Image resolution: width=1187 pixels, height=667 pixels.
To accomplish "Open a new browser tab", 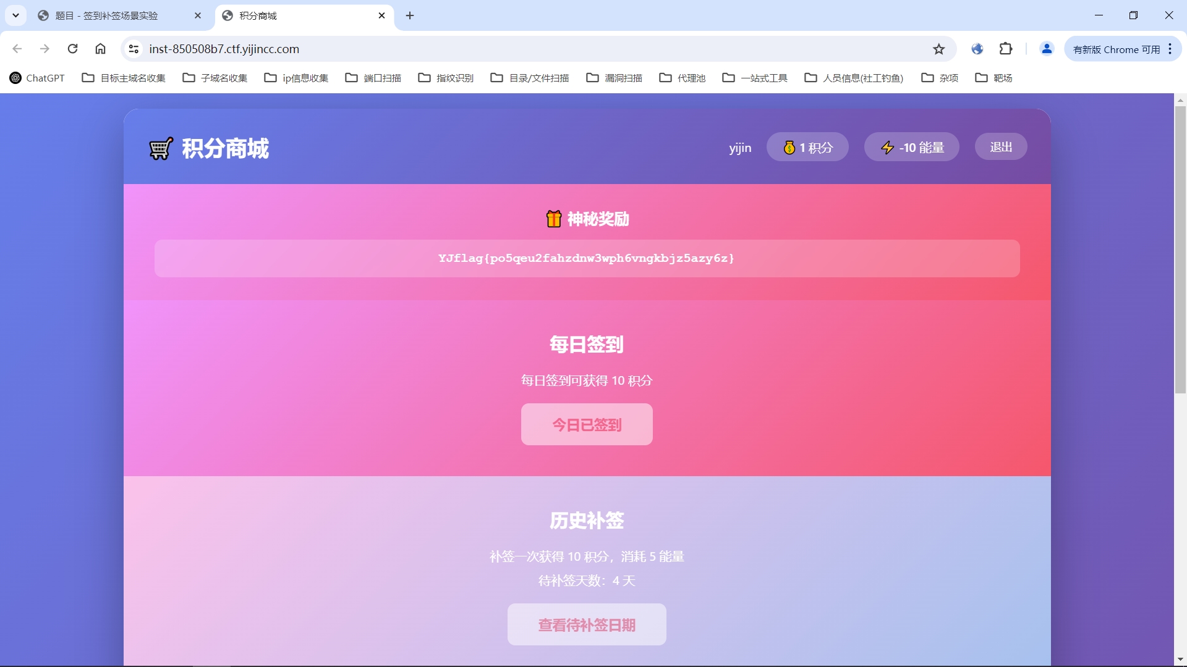I will 410,15.
